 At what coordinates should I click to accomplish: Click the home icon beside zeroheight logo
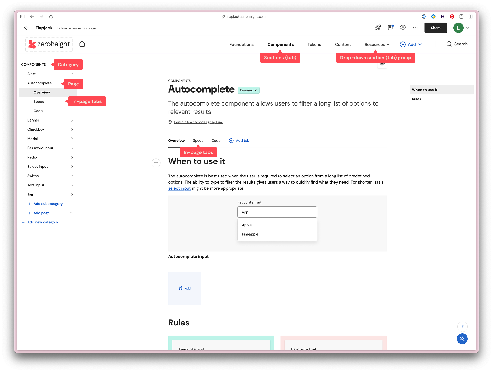(82, 44)
